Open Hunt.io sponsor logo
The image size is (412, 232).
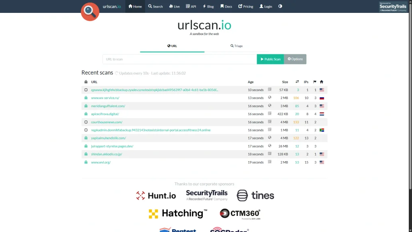point(156,195)
